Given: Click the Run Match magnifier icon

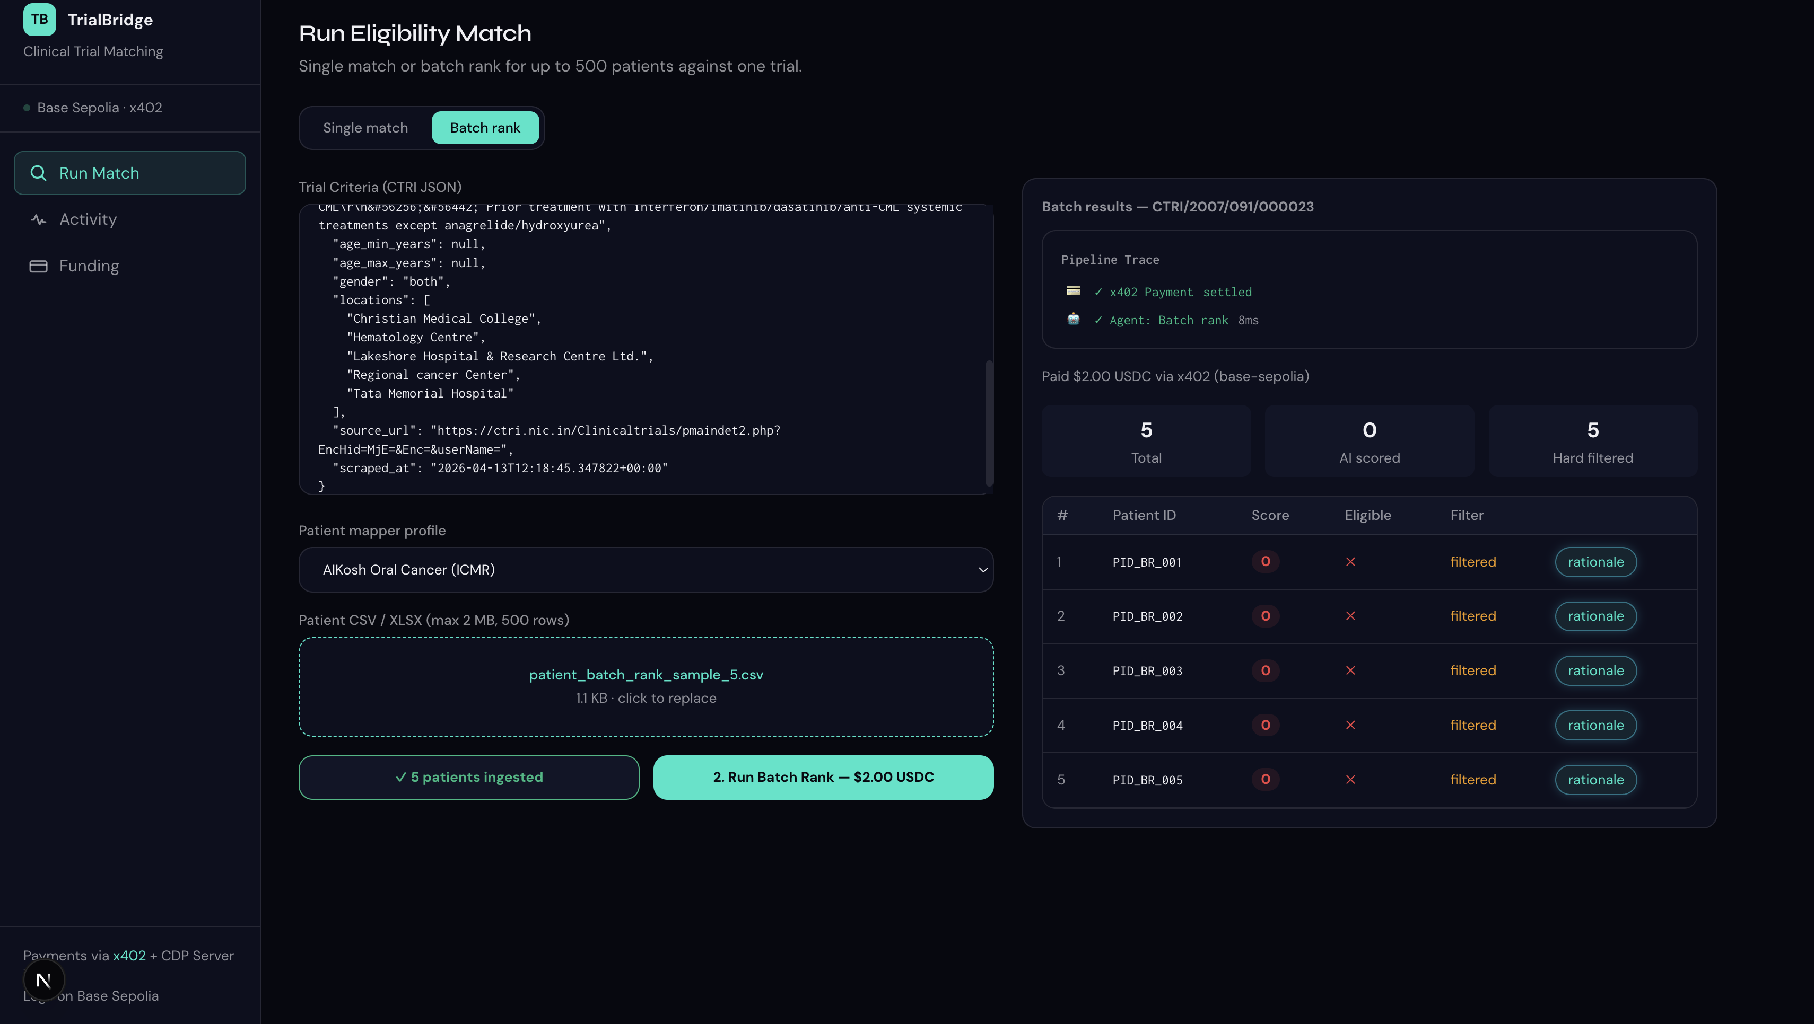Looking at the screenshot, I should pyautogui.click(x=39, y=173).
